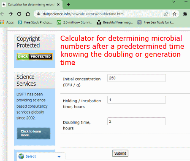Click the Doubling time input field
Screen dimensions: 190x161
click(x=136, y=121)
